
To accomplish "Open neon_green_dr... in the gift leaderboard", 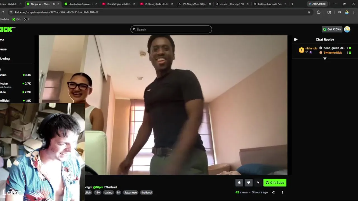I will (334, 48).
